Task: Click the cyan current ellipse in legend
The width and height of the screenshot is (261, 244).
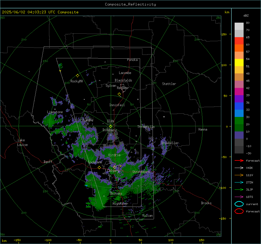Action: click(x=239, y=204)
